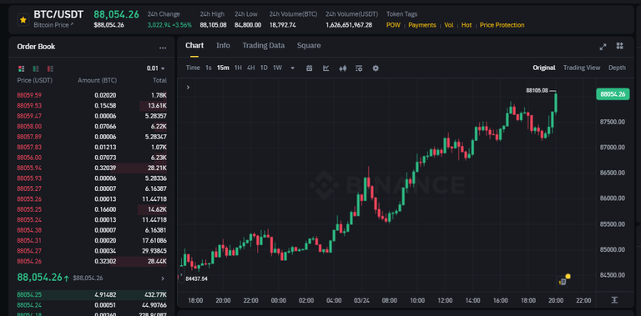
Task: Switch to the Trading Data tab
Action: tap(263, 45)
